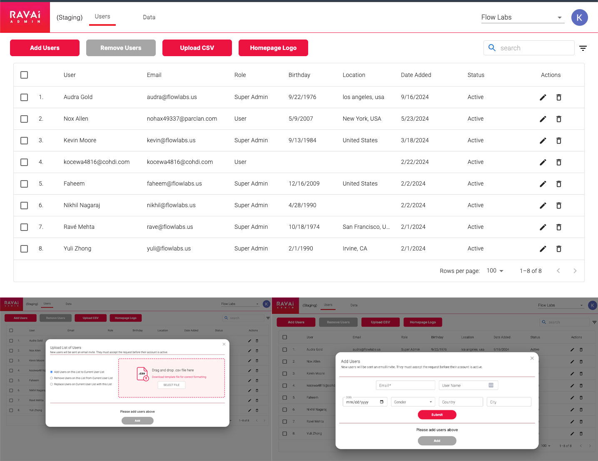
Task: Toggle the select-all header checkbox
Action: point(24,75)
